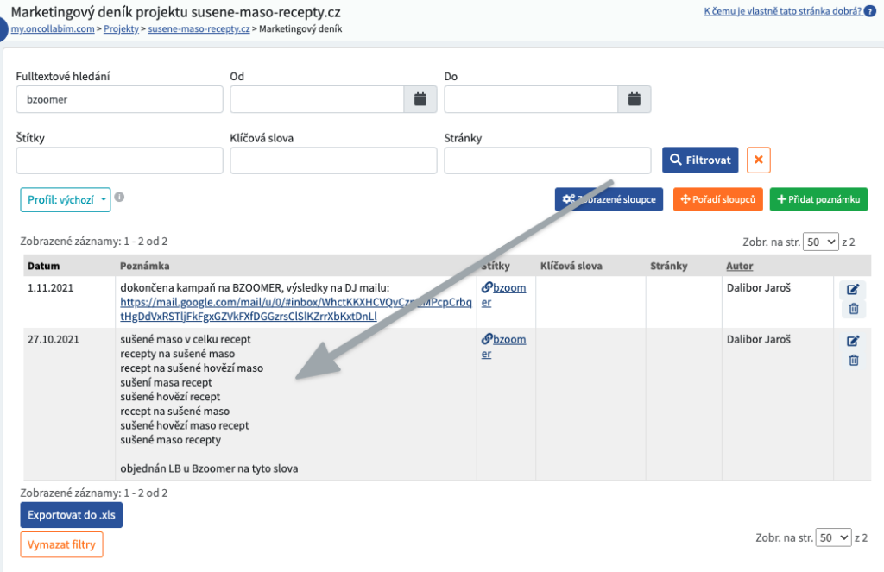The width and height of the screenshot is (884, 572).
Task: Open the mail.google.com link in the note
Action: (296, 310)
